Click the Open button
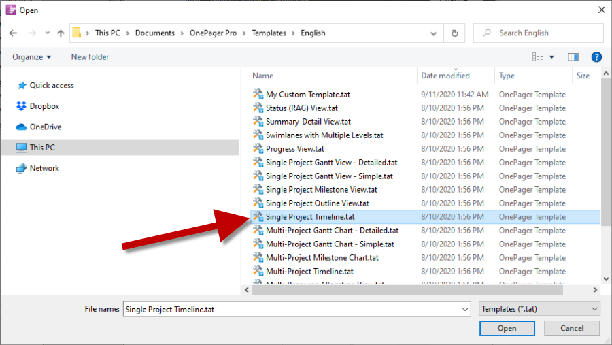The width and height of the screenshot is (612, 345). 507,328
